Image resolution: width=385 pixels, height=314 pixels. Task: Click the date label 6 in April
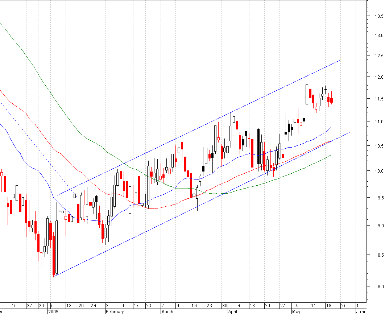coord(239,306)
